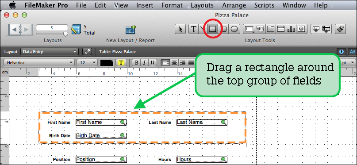Viewport: 357px width, 165px height.
Task: Click the New Layout / Report icon
Action: [131, 30]
